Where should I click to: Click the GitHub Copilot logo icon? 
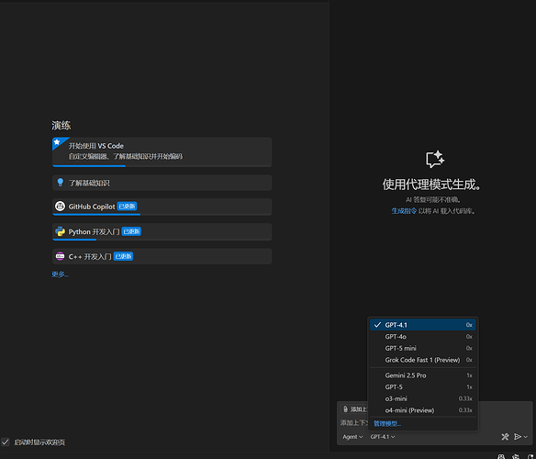coord(61,207)
